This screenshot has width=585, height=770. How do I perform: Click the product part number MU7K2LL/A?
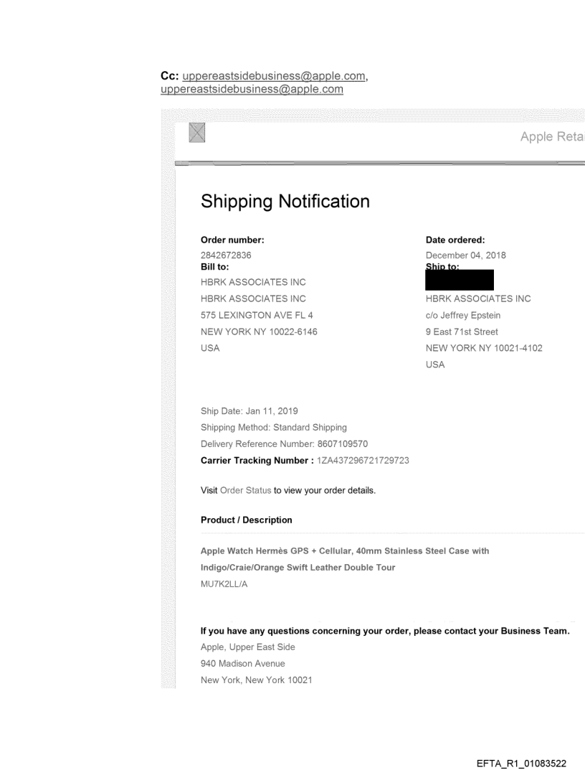[x=224, y=585]
